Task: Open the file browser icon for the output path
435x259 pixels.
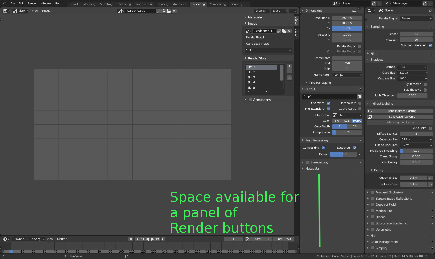Action: click(360, 96)
